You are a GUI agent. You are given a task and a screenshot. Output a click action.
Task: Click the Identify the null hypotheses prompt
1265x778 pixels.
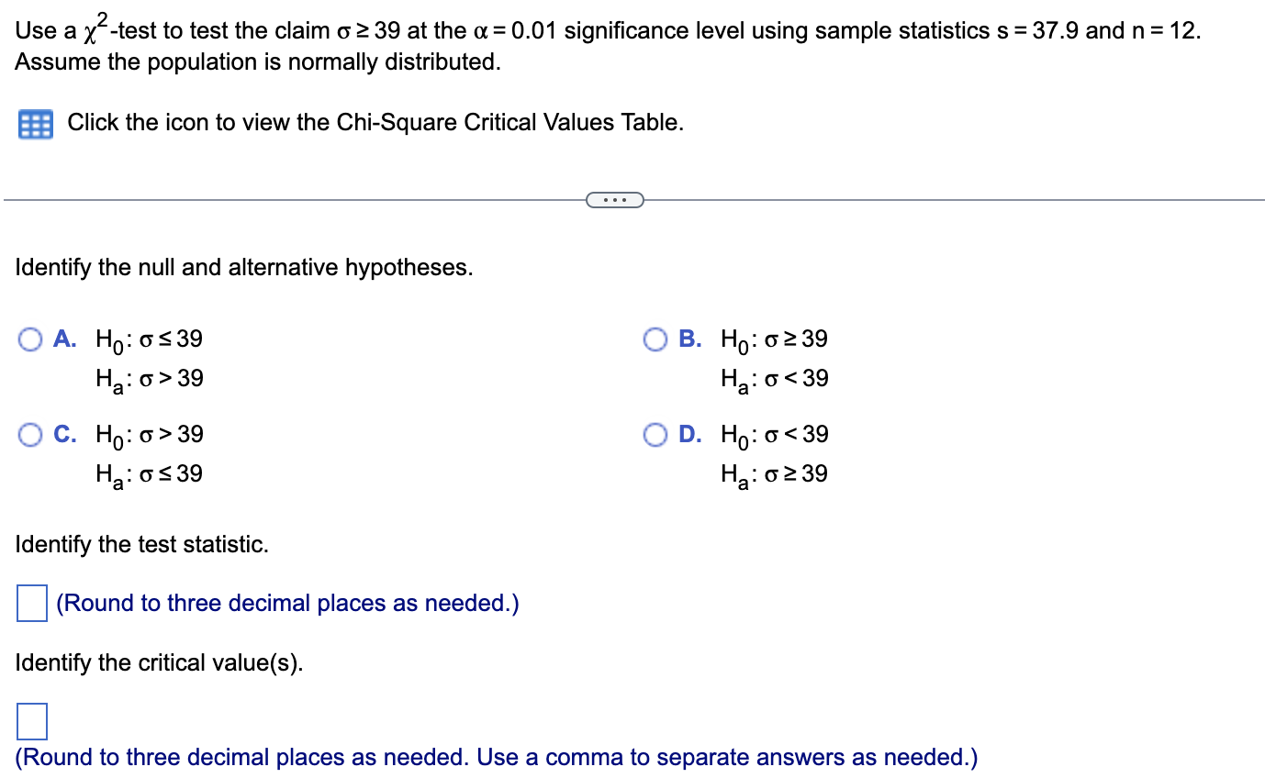tap(242, 267)
